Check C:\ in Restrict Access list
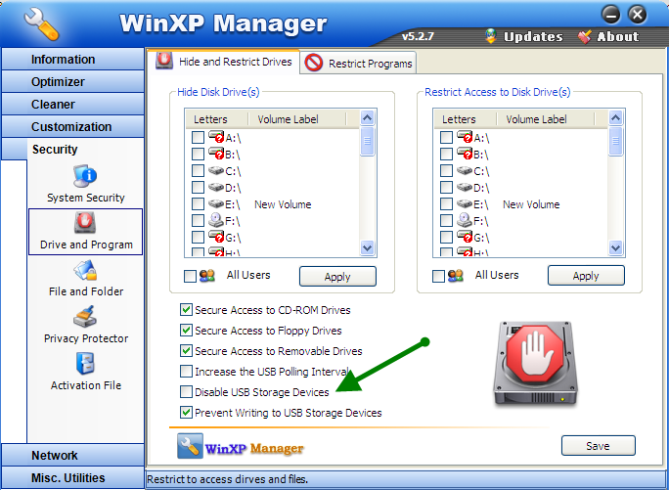Image resolution: width=669 pixels, height=490 pixels. tap(446, 171)
